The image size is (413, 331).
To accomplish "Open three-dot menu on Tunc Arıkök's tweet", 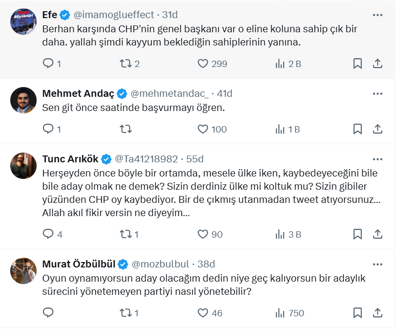I will (x=377, y=159).
